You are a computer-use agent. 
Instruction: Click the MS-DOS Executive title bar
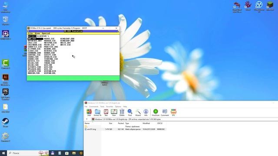tap(73, 31)
